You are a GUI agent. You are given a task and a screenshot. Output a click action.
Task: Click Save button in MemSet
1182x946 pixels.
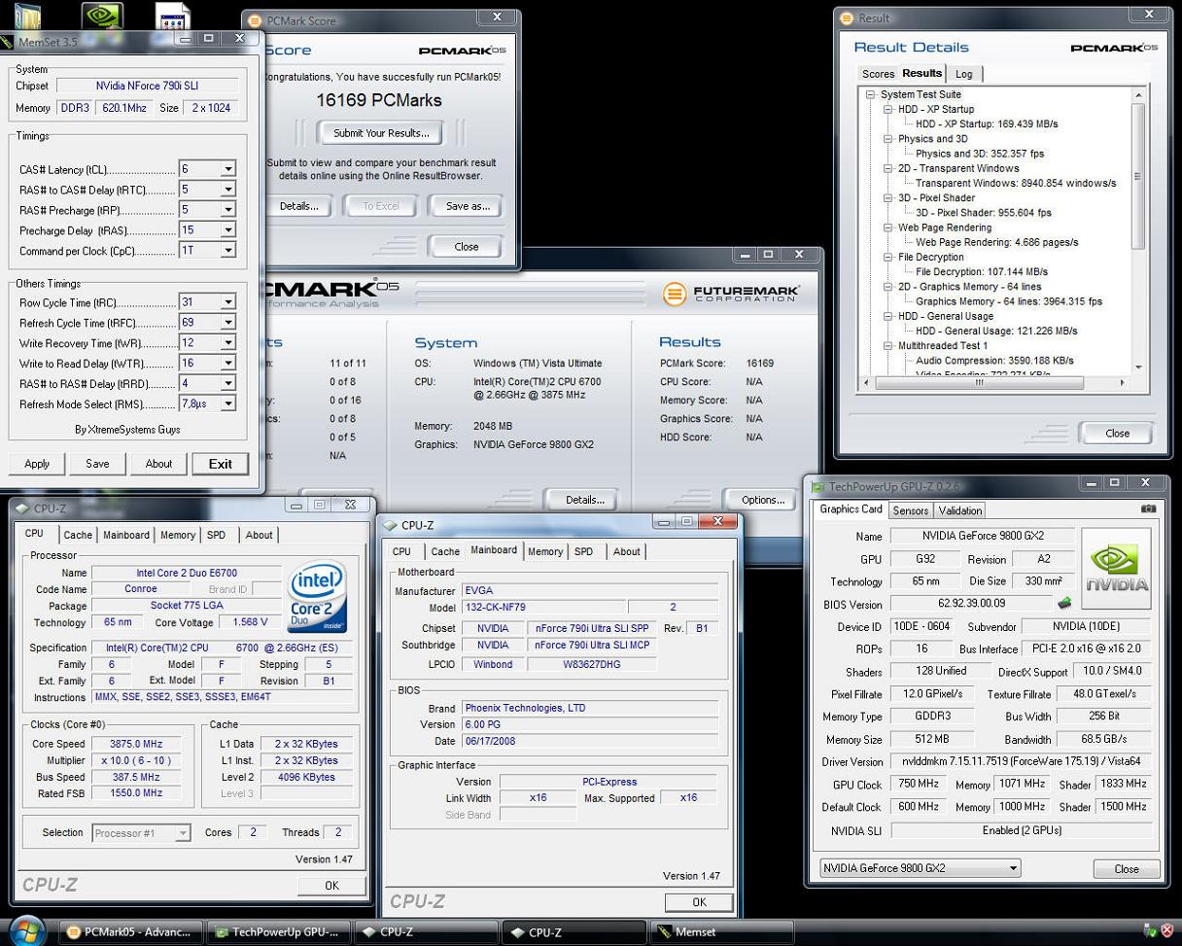click(97, 464)
